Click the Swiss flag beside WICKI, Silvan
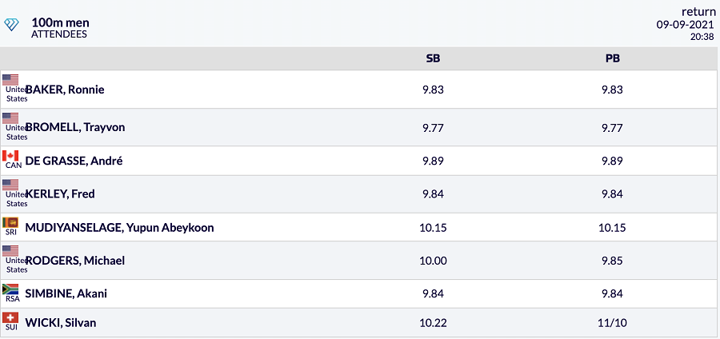The height and width of the screenshot is (339, 720). point(10,317)
